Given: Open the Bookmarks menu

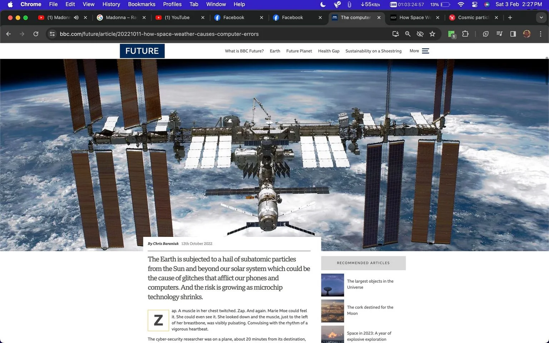Looking at the screenshot, I should pos(142,4).
